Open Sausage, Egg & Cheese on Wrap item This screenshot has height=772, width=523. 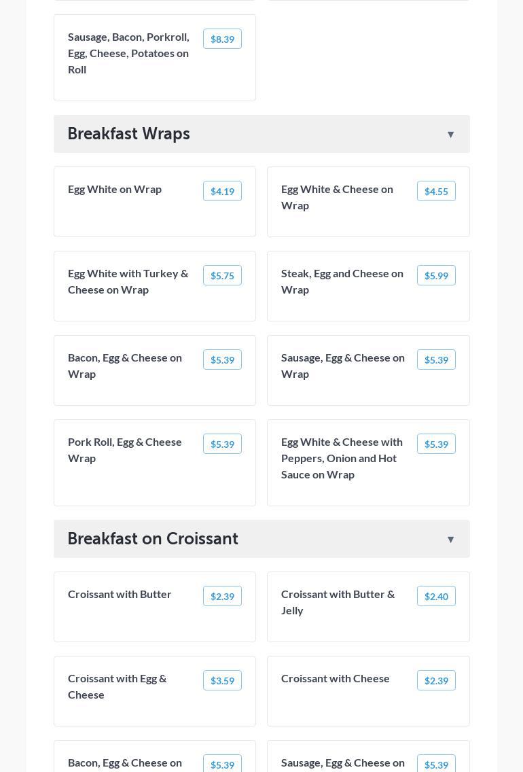coord(343,366)
